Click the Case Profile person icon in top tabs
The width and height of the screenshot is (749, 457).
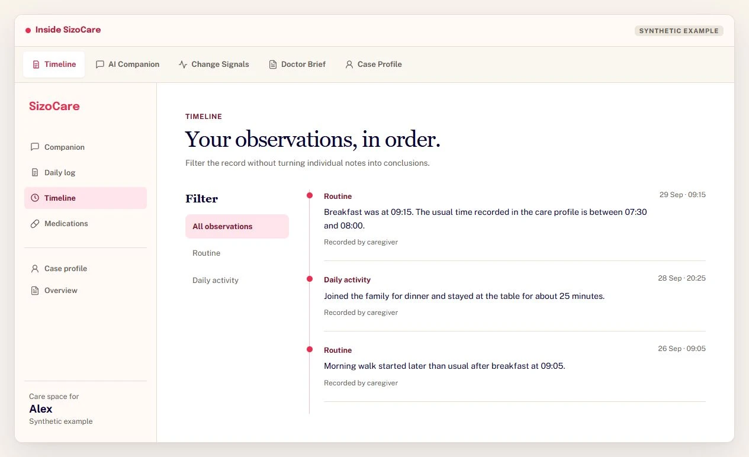point(349,65)
